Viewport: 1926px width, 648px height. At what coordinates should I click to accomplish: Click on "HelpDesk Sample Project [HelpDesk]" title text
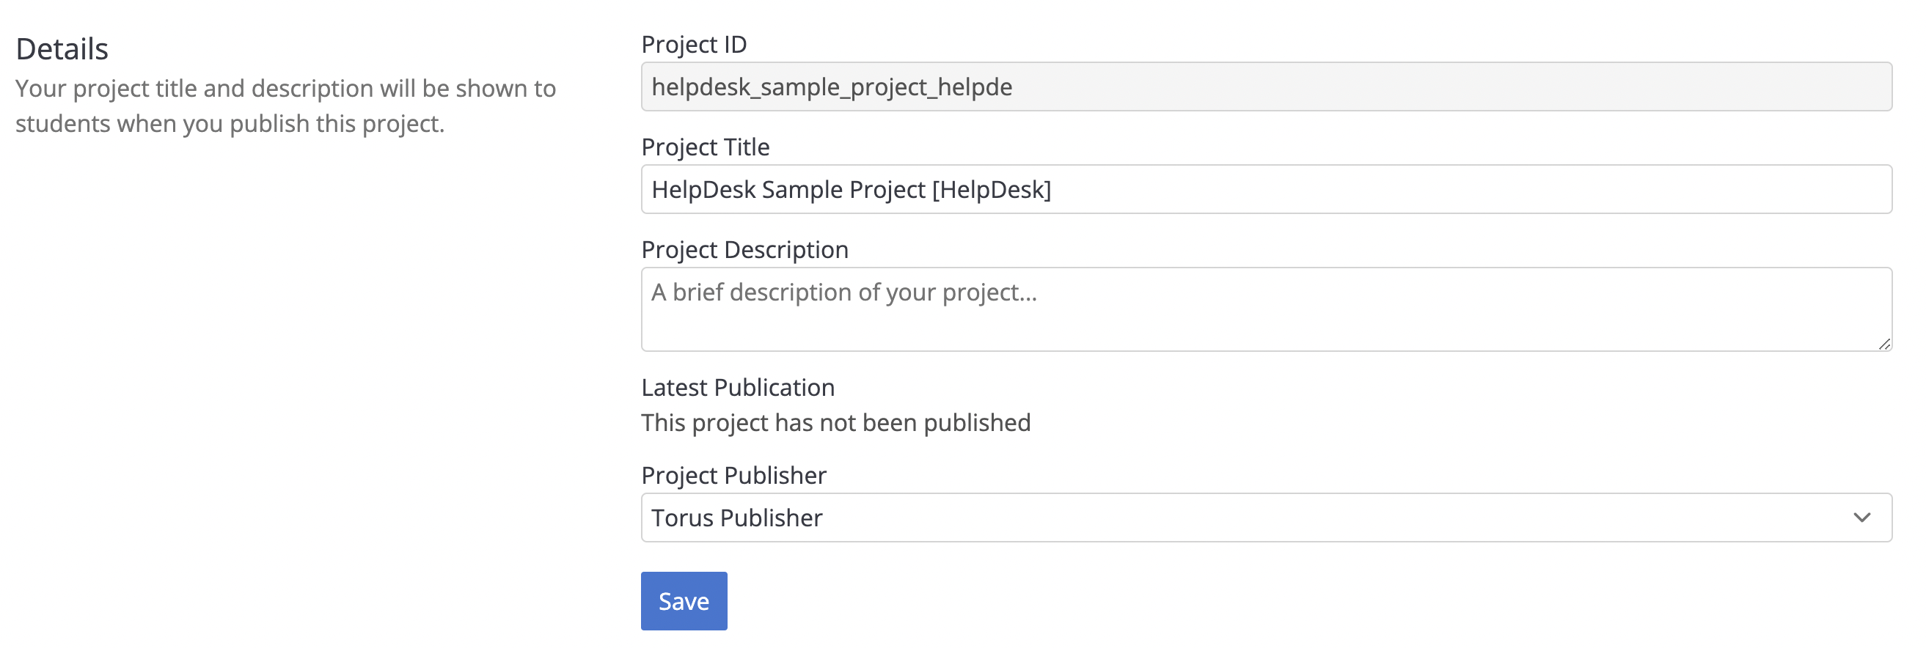[851, 190]
